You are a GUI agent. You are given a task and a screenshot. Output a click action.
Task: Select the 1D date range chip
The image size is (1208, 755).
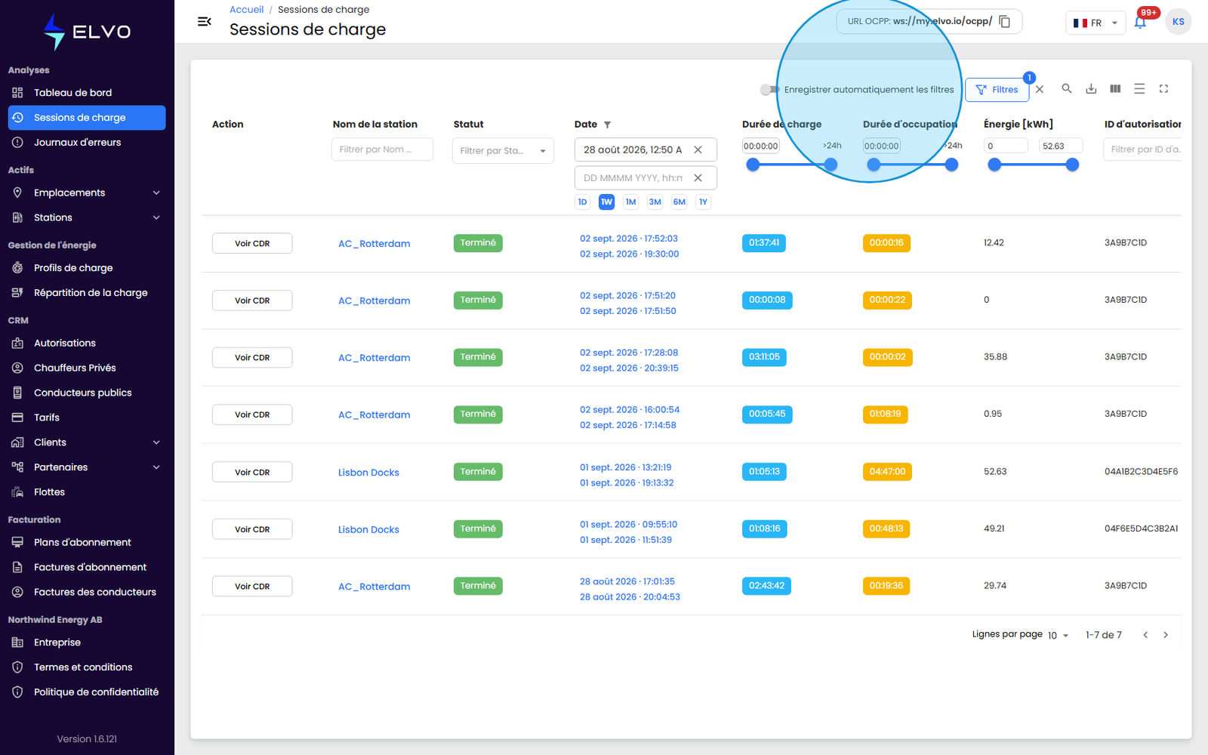click(x=582, y=202)
